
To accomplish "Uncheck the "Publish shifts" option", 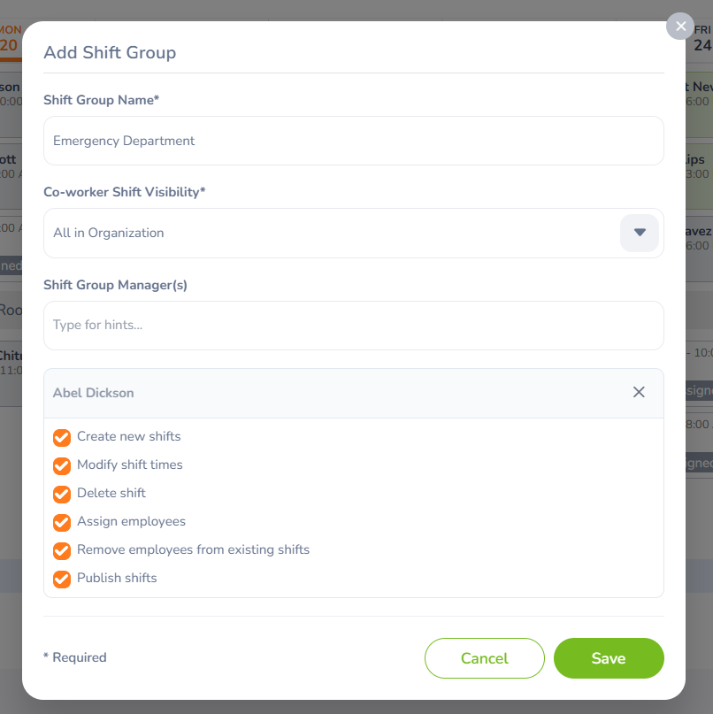I will point(62,579).
